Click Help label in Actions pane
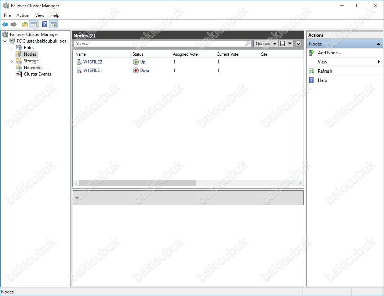Viewport: 384px width, 296px height. coord(322,80)
